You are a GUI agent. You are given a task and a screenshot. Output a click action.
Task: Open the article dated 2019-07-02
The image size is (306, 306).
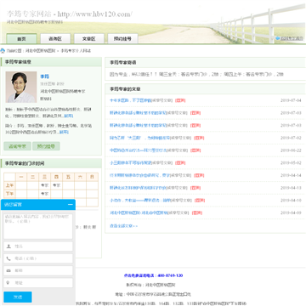tap(140, 138)
